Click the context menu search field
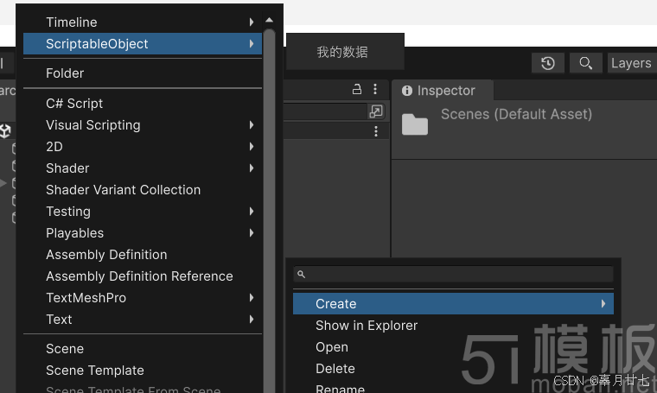This screenshot has height=393, width=657. tap(453, 274)
